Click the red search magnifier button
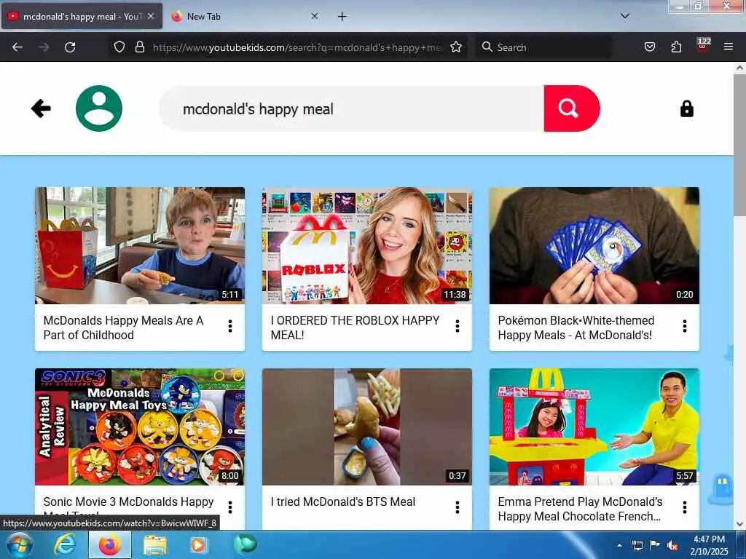This screenshot has height=559, width=746. [572, 108]
